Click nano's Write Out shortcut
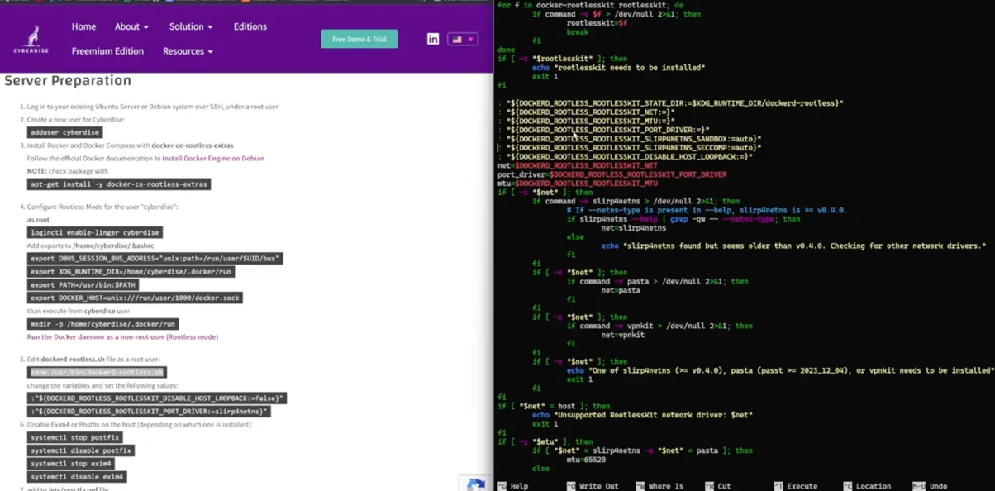Image resolution: width=995 pixels, height=491 pixels. click(x=593, y=486)
